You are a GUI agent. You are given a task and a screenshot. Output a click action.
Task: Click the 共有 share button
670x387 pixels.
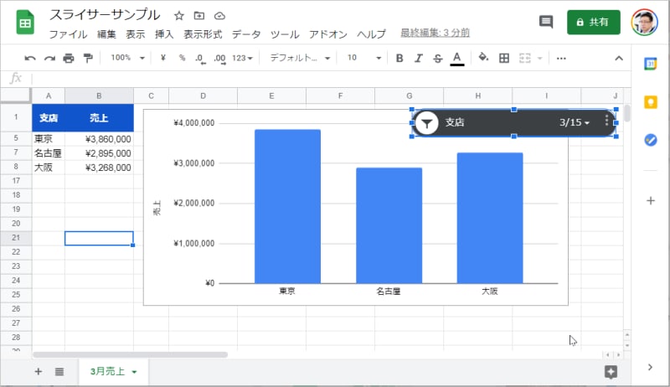594,23
